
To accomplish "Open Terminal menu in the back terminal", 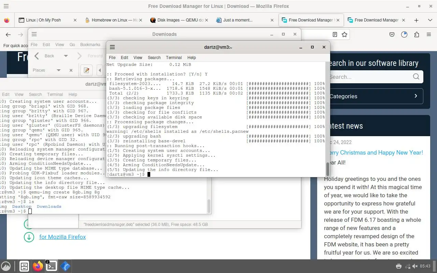I will point(55,95).
